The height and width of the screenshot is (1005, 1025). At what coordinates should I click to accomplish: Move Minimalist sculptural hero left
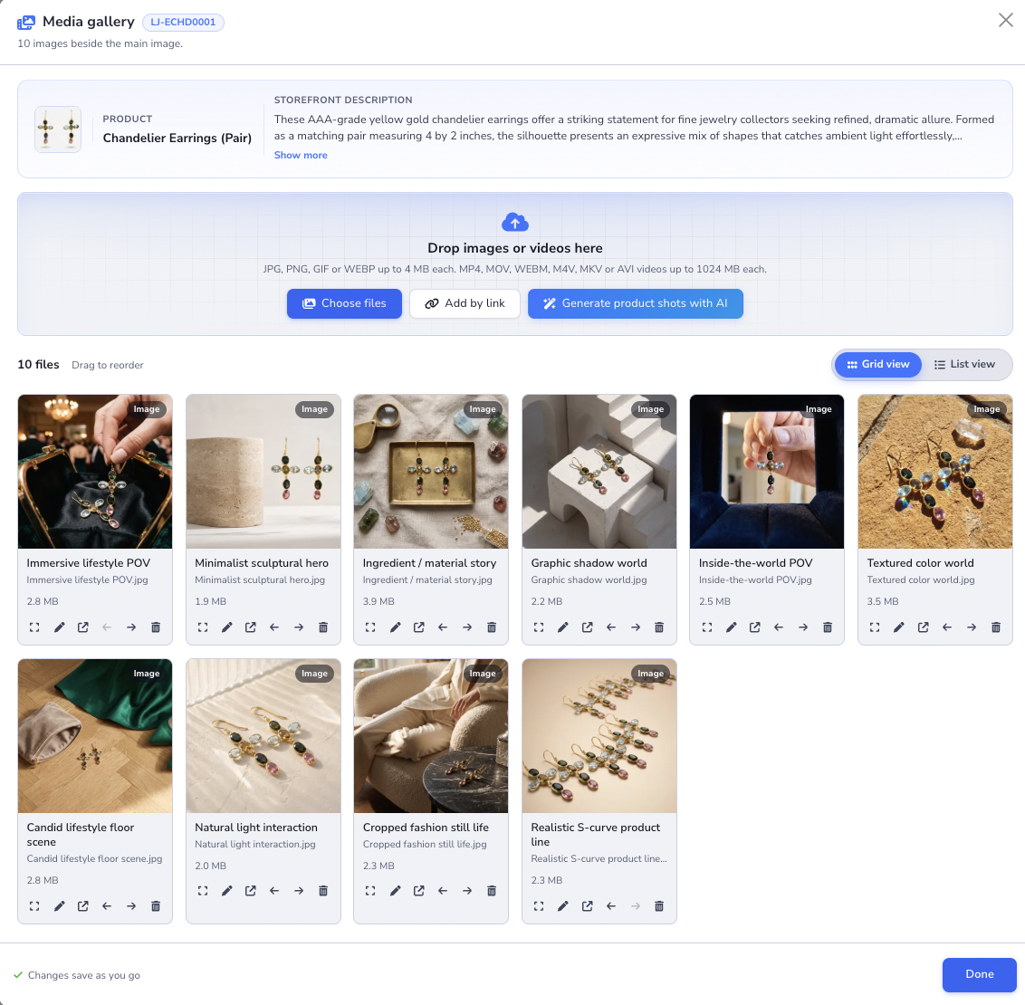pyautogui.click(x=274, y=627)
